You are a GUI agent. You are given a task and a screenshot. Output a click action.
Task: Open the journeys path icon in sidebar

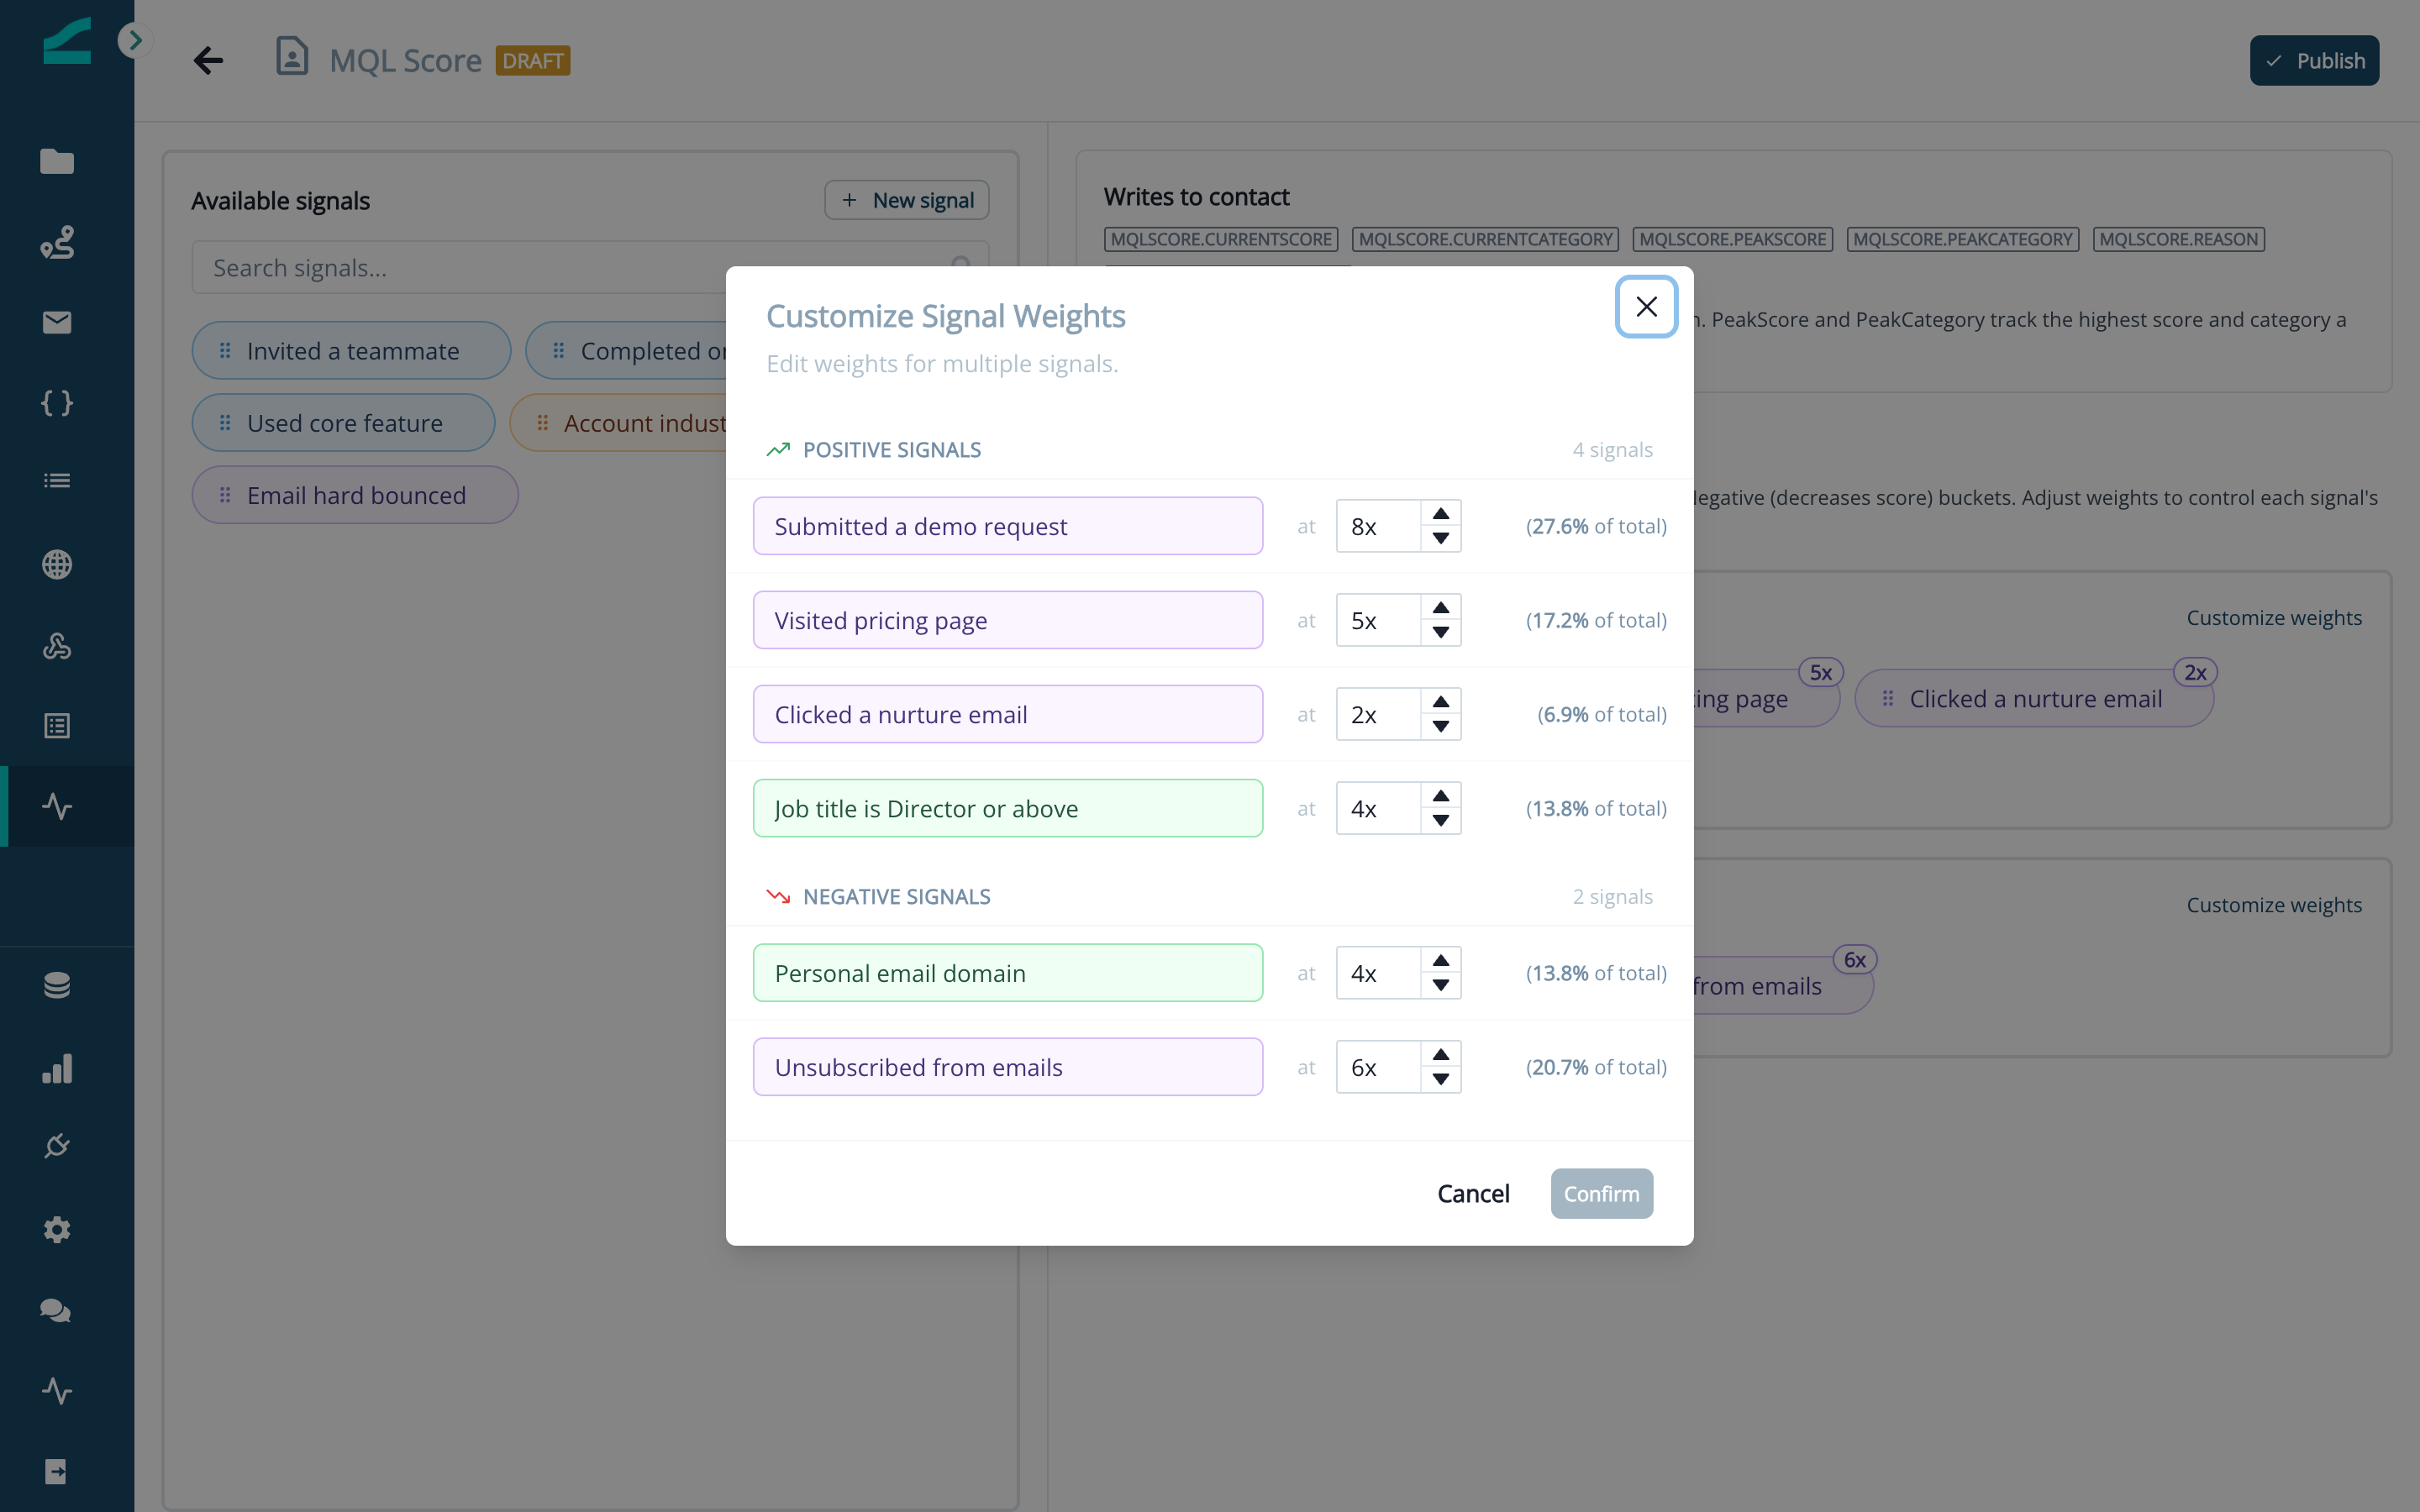pyautogui.click(x=57, y=242)
